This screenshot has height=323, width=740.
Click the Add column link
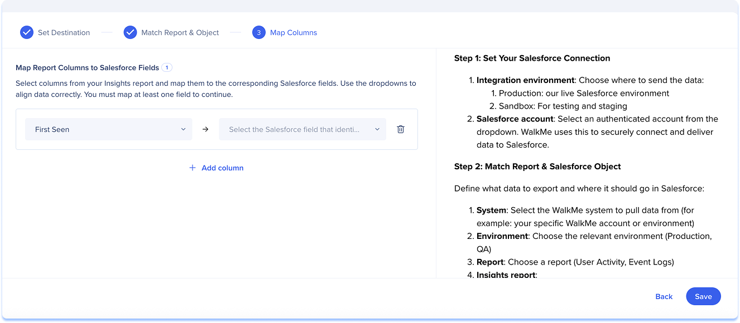[x=223, y=168]
